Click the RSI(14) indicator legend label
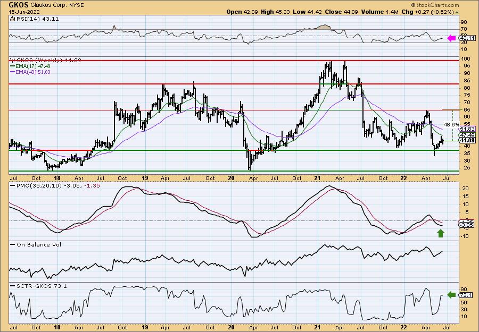The height and width of the screenshot is (332, 479). pyautogui.click(x=35, y=19)
